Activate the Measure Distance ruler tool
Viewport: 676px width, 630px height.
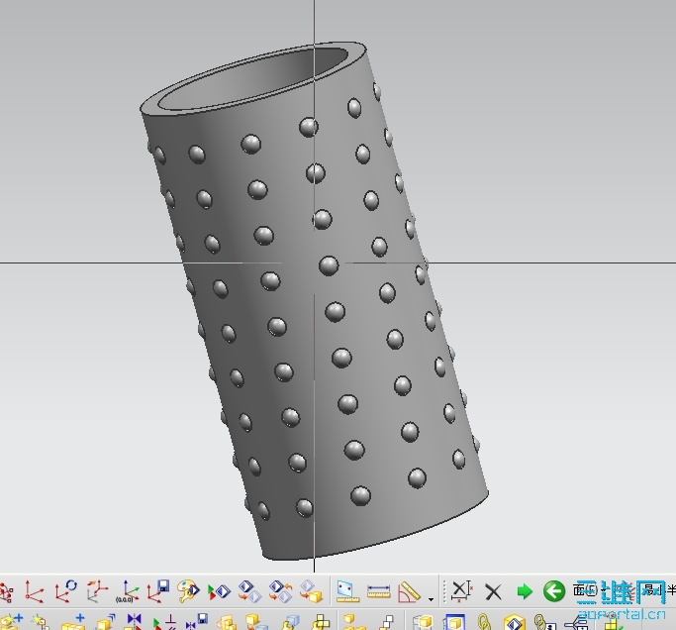click(x=378, y=591)
